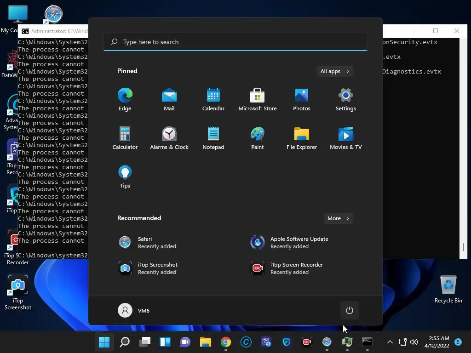This screenshot has height=353, width=471.
Task: Click onSecurity.evtx line in Command Prompt
Action: pos(410,42)
